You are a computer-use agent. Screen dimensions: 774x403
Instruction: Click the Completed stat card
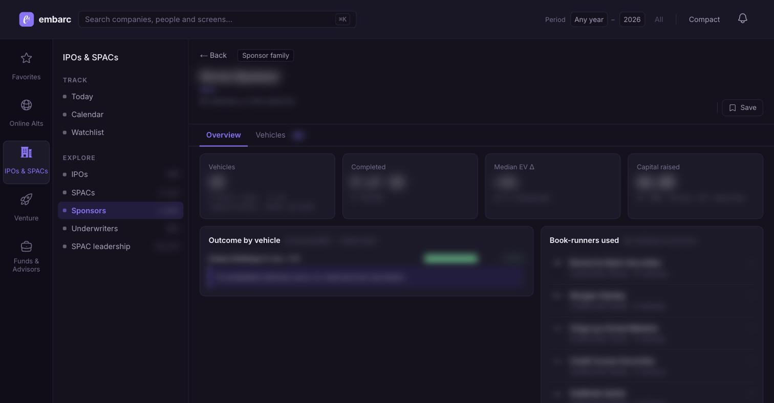pyautogui.click(x=410, y=186)
